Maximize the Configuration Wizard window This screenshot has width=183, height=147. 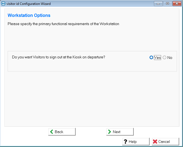pos(167,4)
